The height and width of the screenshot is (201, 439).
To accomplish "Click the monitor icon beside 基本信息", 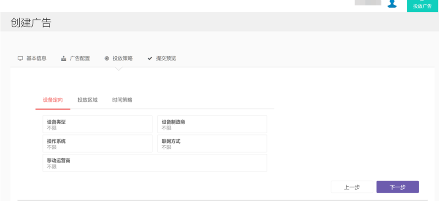I will click(x=20, y=59).
